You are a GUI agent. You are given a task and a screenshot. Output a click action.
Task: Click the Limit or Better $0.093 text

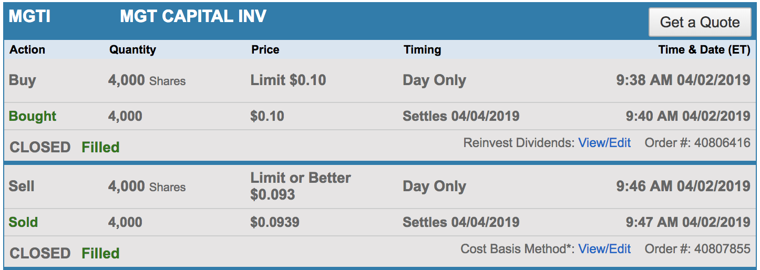tap(300, 186)
